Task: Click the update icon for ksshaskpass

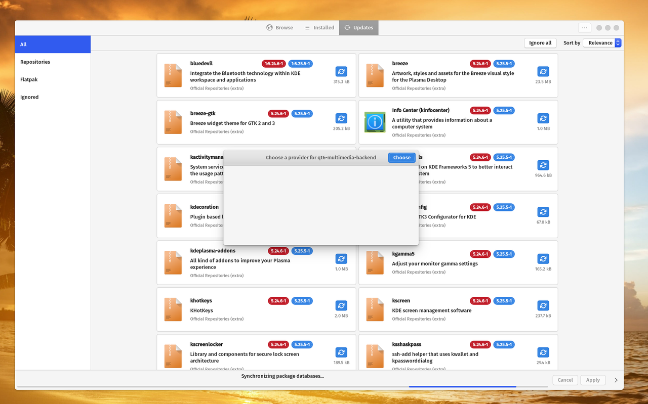Action: pyautogui.click(x=543, y=352)
